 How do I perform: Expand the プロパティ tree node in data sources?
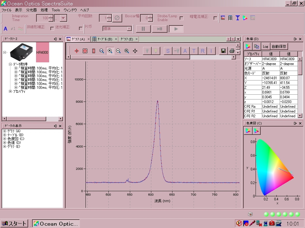[x=10, y=91]
